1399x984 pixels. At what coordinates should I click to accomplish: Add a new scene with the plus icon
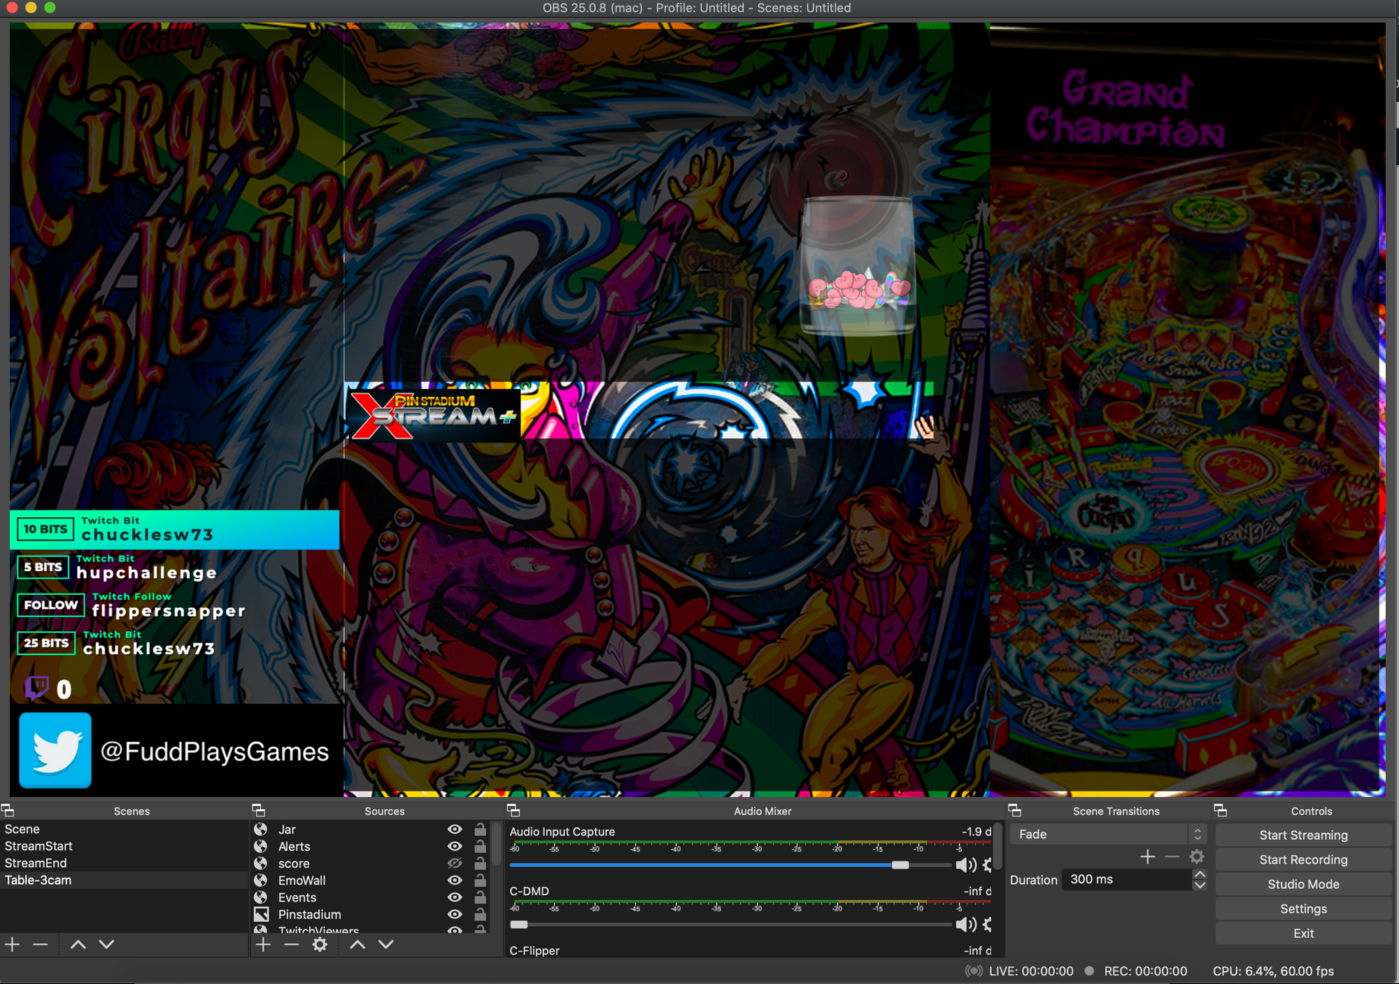[12, 945]
